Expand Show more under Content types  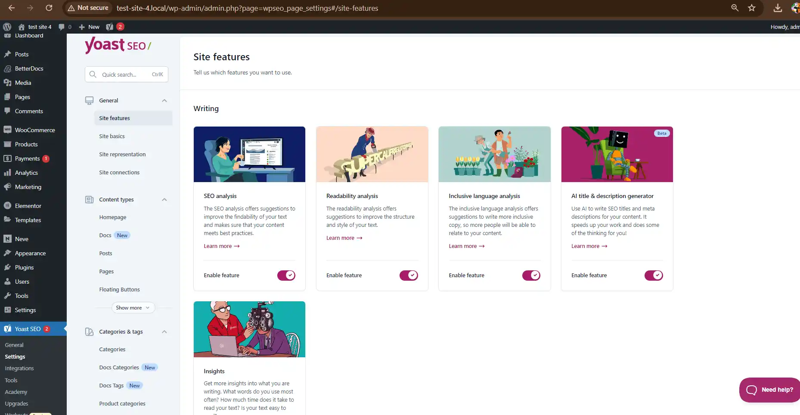coord(133,308)
